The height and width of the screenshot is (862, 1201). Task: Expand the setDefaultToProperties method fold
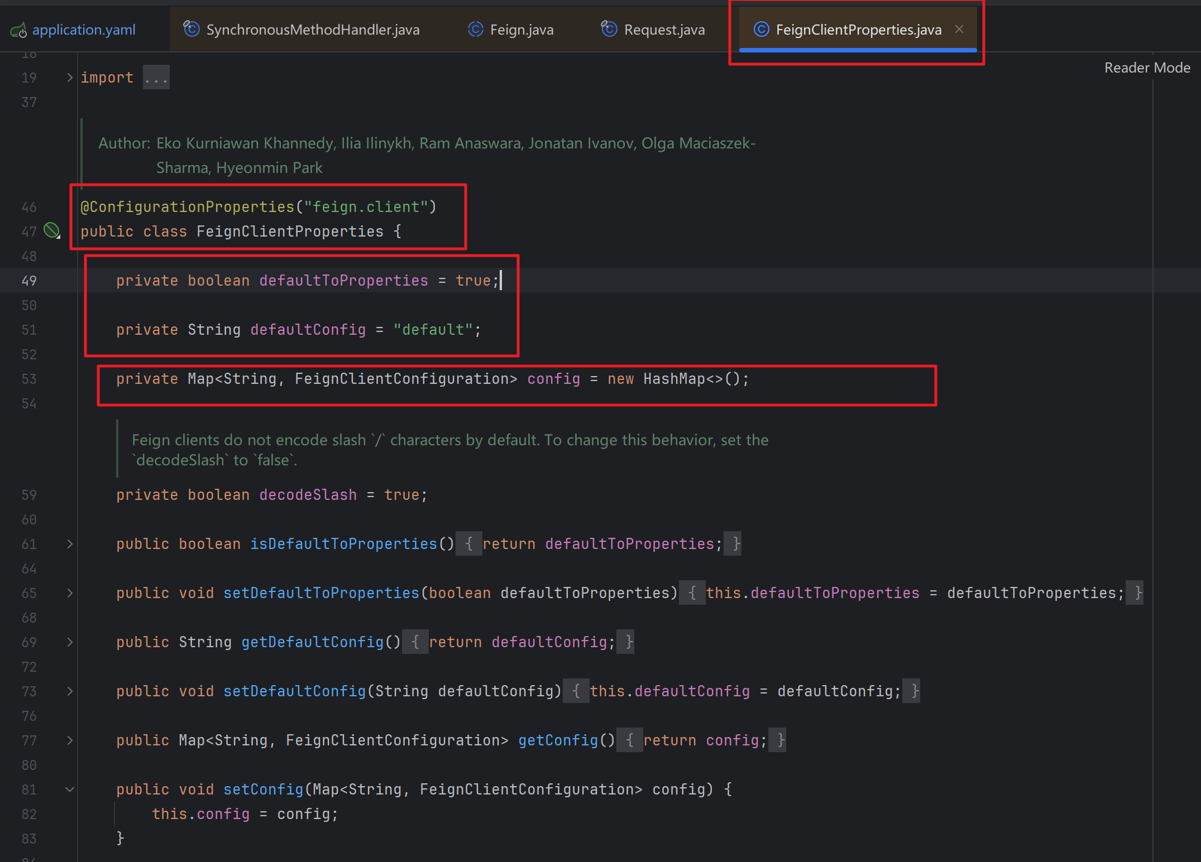click(70, 593)
